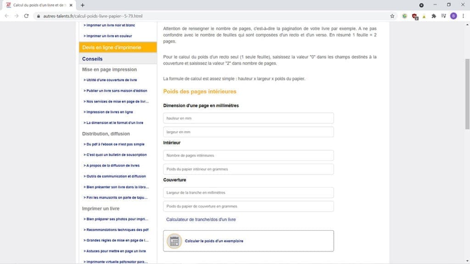470x264 pixels.
Task: Click the address bar URL
Action: (93, 16)
